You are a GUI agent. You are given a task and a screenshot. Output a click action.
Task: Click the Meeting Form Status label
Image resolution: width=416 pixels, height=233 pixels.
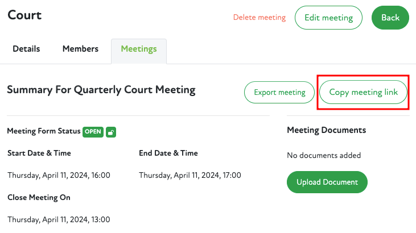click(x=43, y=131)
